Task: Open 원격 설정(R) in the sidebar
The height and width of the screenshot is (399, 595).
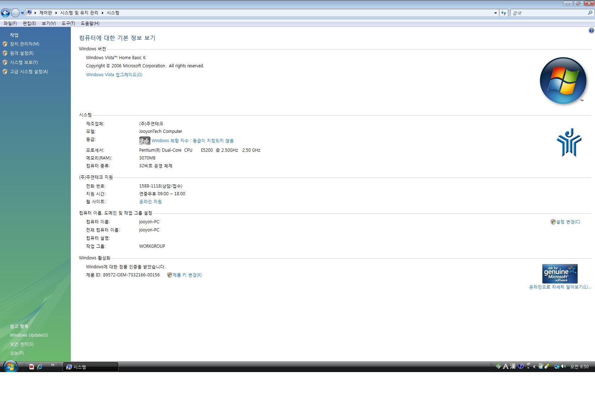Action: (x=22, y=53)
